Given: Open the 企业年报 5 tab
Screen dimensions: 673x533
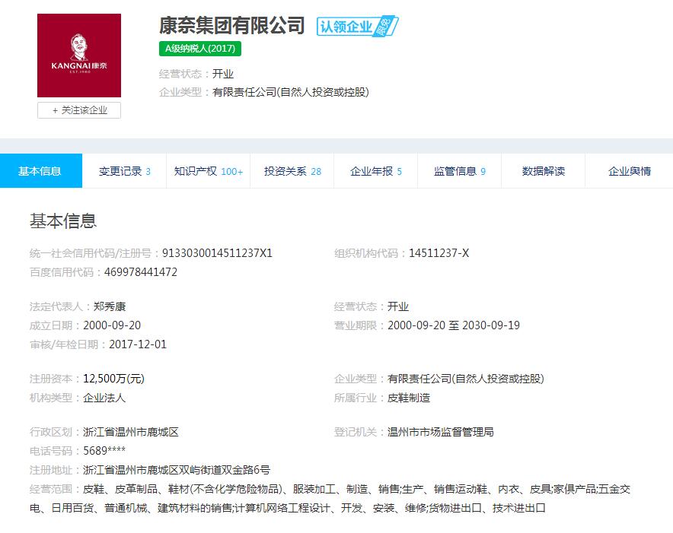Looking at the screenshot, I should (x=375, y=171).
